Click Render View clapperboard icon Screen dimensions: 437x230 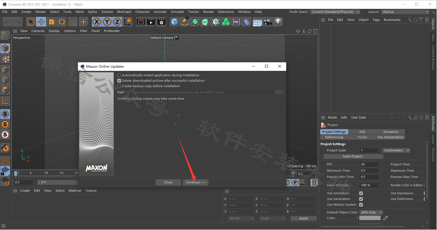coord(141,22)
